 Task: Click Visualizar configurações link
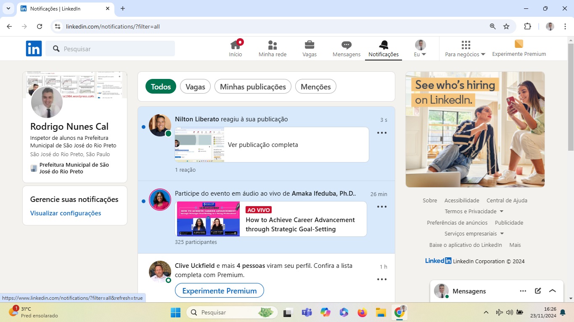(66, 213)
